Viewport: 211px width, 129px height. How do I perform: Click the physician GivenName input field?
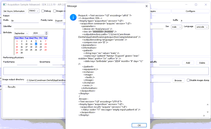pyautogui.click(x=59, y=63)
